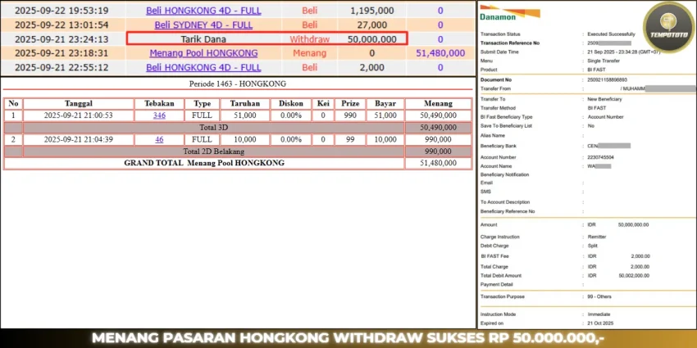Click the 51,480,000 grand total value
This screenshot has width=697, height=348.
[x=439, y=163]
